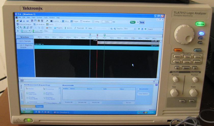This screenshot has width=214, height=126.
Task: Toggle the MagniVu display
Action: click(x=58, y=28)
